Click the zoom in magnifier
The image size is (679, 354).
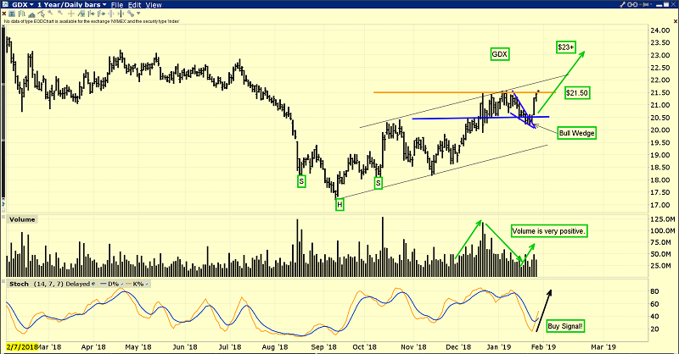50,13
